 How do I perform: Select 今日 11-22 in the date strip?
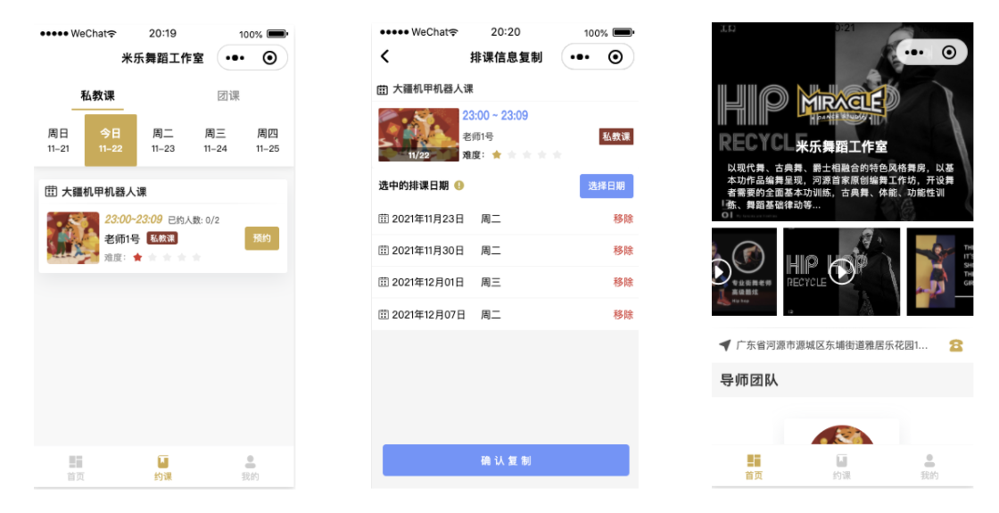pos(111,140)
